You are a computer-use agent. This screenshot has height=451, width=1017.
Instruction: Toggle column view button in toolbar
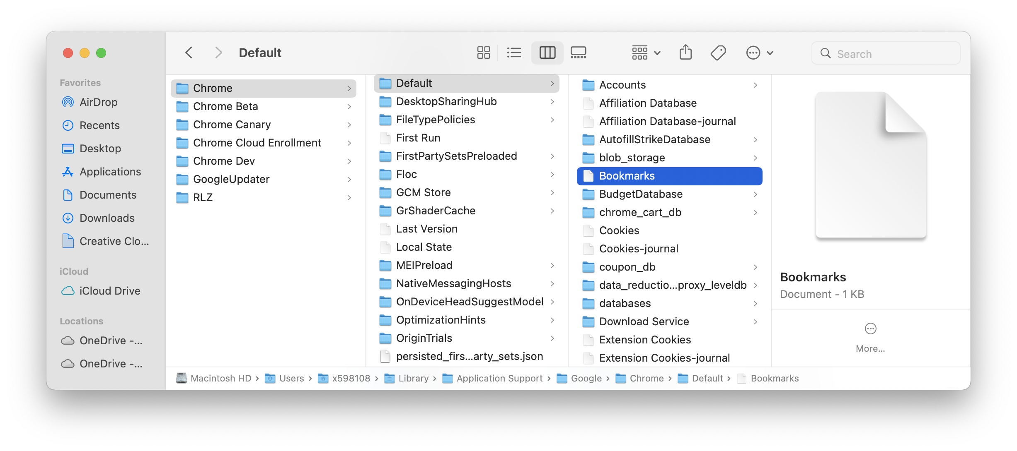(547, 53)
